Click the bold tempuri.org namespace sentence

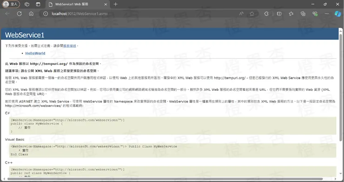click(53, 64)
